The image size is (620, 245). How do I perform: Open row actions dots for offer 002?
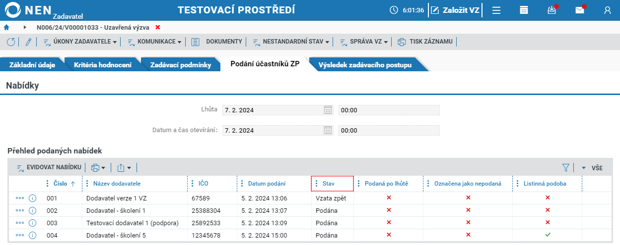[20, 210]
